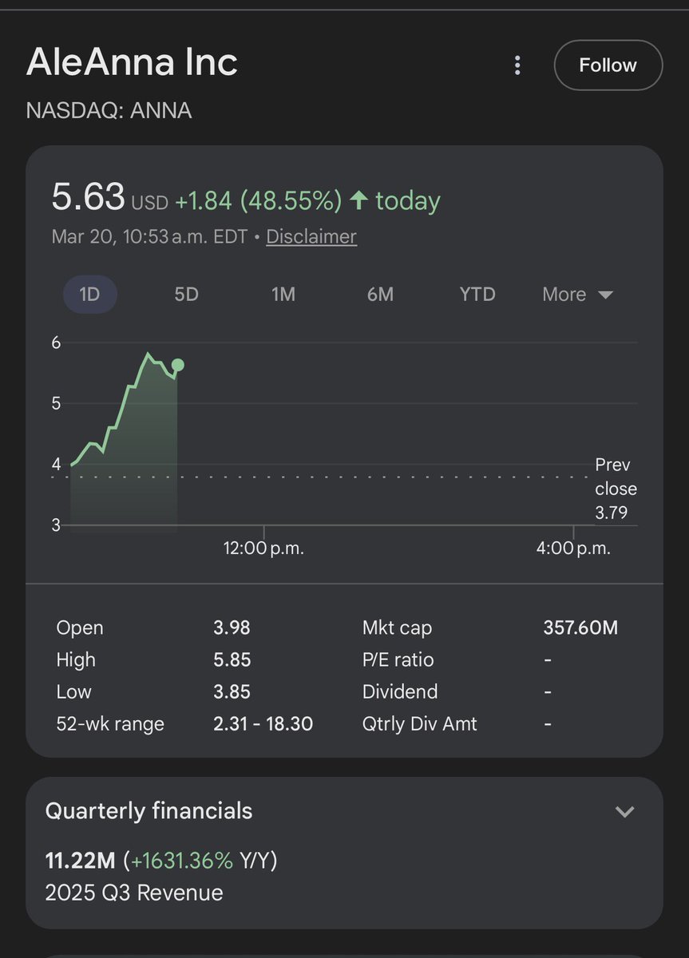Viewport: 689px width, 958px height.
Task: Click the Quarterly financials heading
Action: pyautogui.click(x=148, y=811)
